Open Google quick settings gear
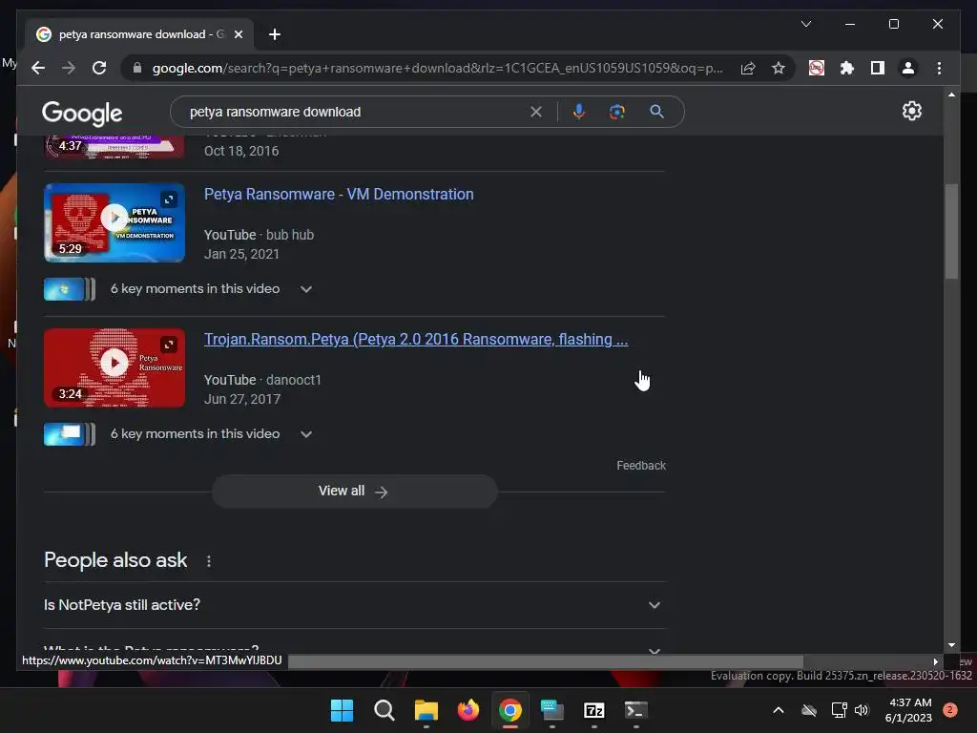This screenshot has height=733, width=977. 911,111
